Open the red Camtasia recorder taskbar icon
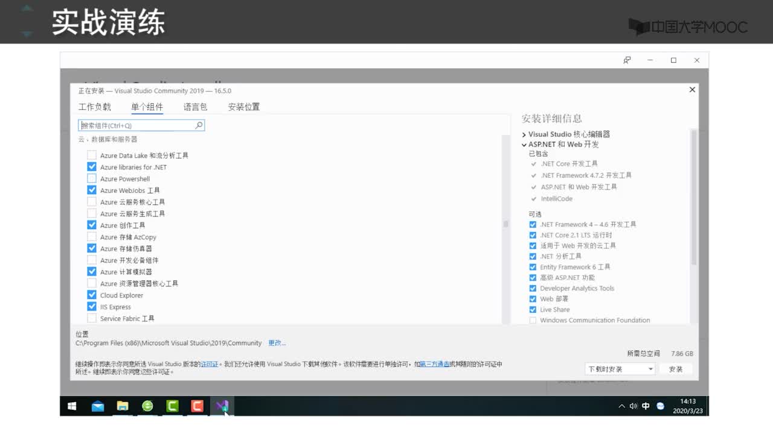The width and height of the screenshot is (773, 434). pyautogui.click(x=197, y=406)
